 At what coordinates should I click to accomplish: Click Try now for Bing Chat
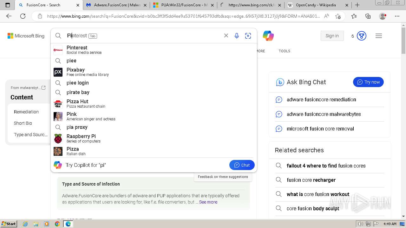click(368, 82)
